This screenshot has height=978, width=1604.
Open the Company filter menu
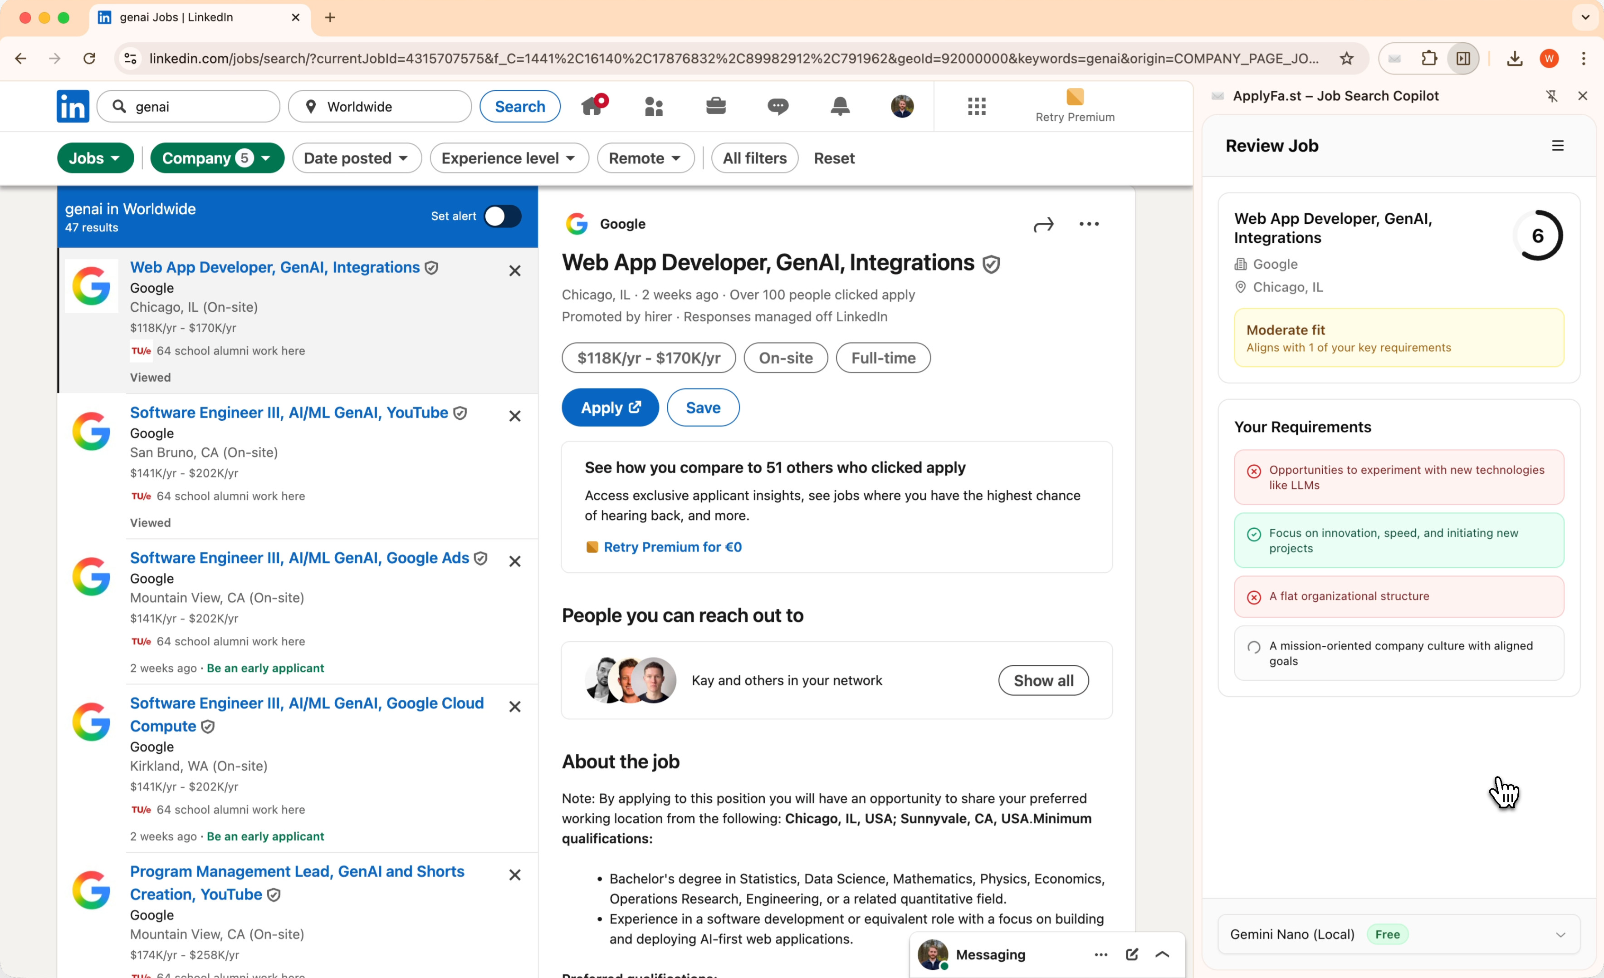click(x=217, y=158)
